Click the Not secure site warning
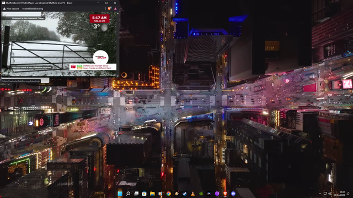This screenshot has width=353, height=198. (11, 9)
